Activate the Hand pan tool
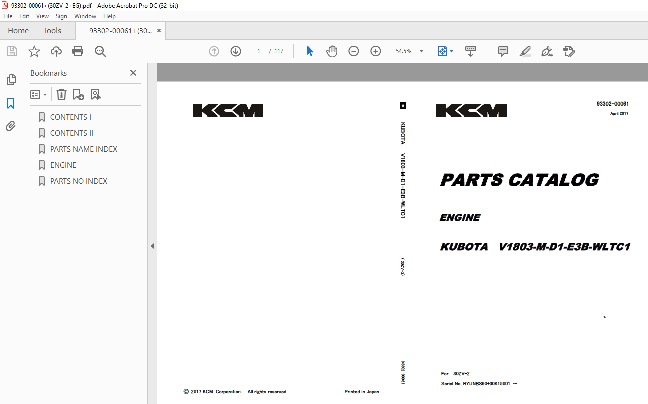 click(x=332, y=51)
